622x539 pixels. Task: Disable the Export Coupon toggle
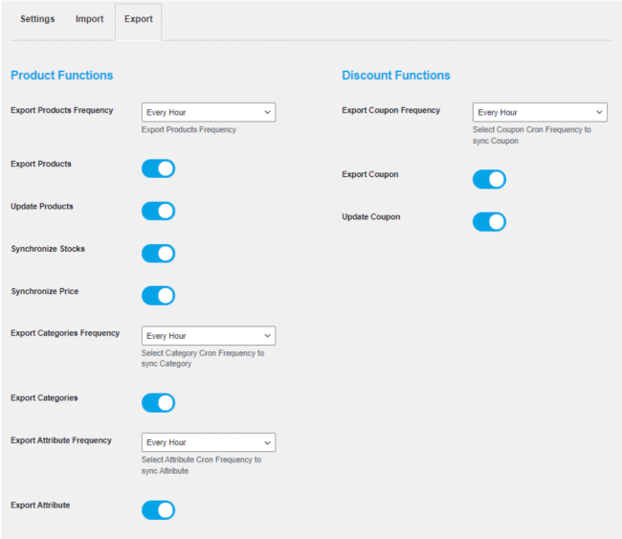coord(489,179)
